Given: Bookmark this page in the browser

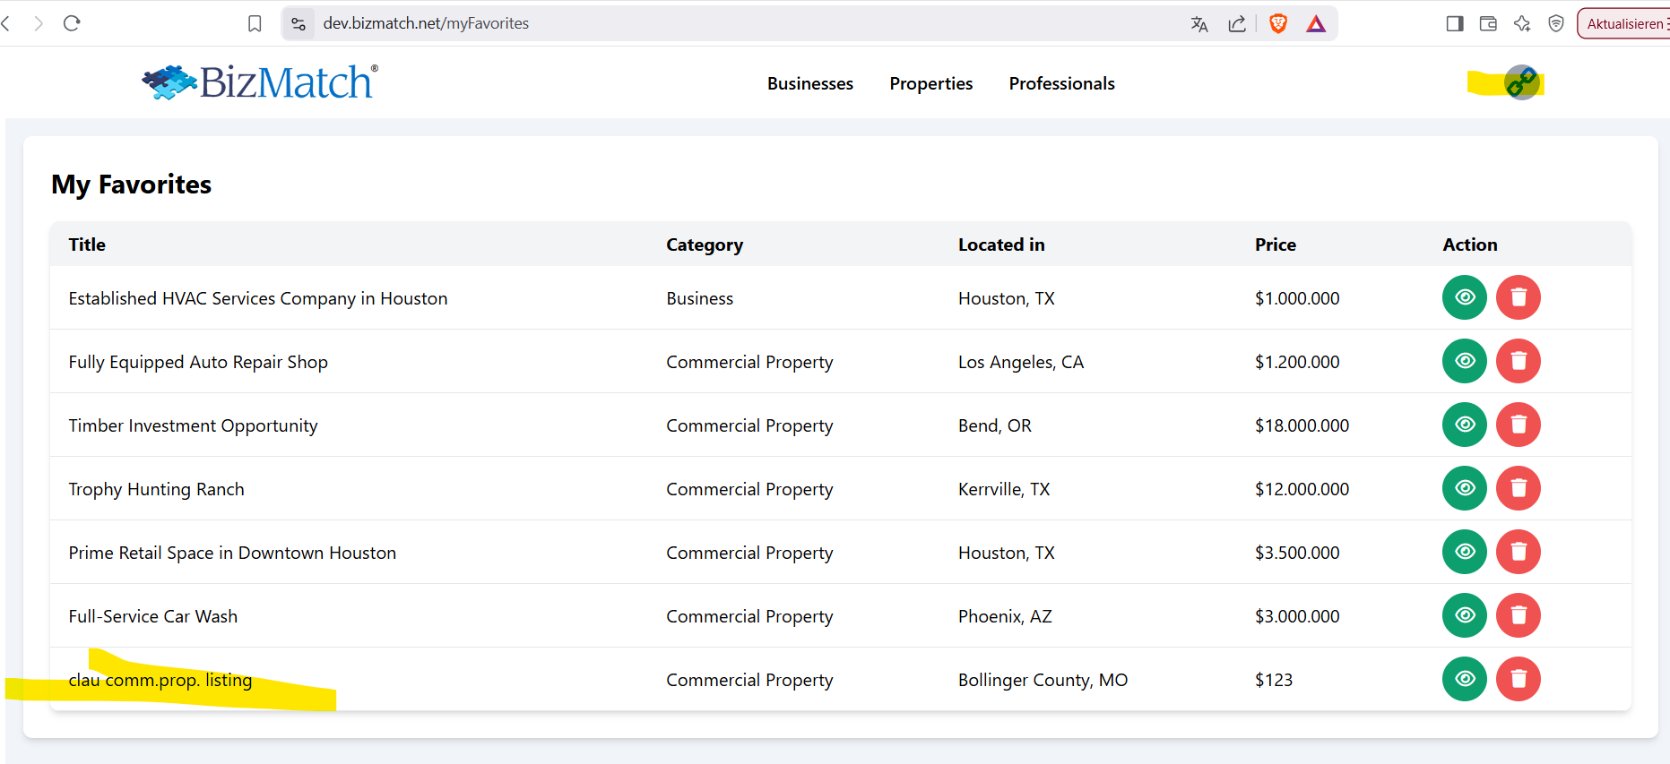Looking at the screenshot, I should pyautogui.click(x=255, y=24).
